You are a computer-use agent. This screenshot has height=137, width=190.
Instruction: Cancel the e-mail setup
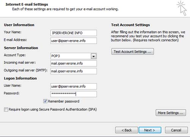click(176, 130)
